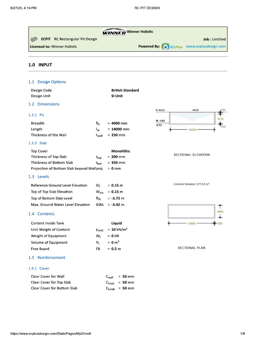The image size is (255, 341).
Task: Select the '1.1 Design Options' heading
Action: click(x=47, y=82)
